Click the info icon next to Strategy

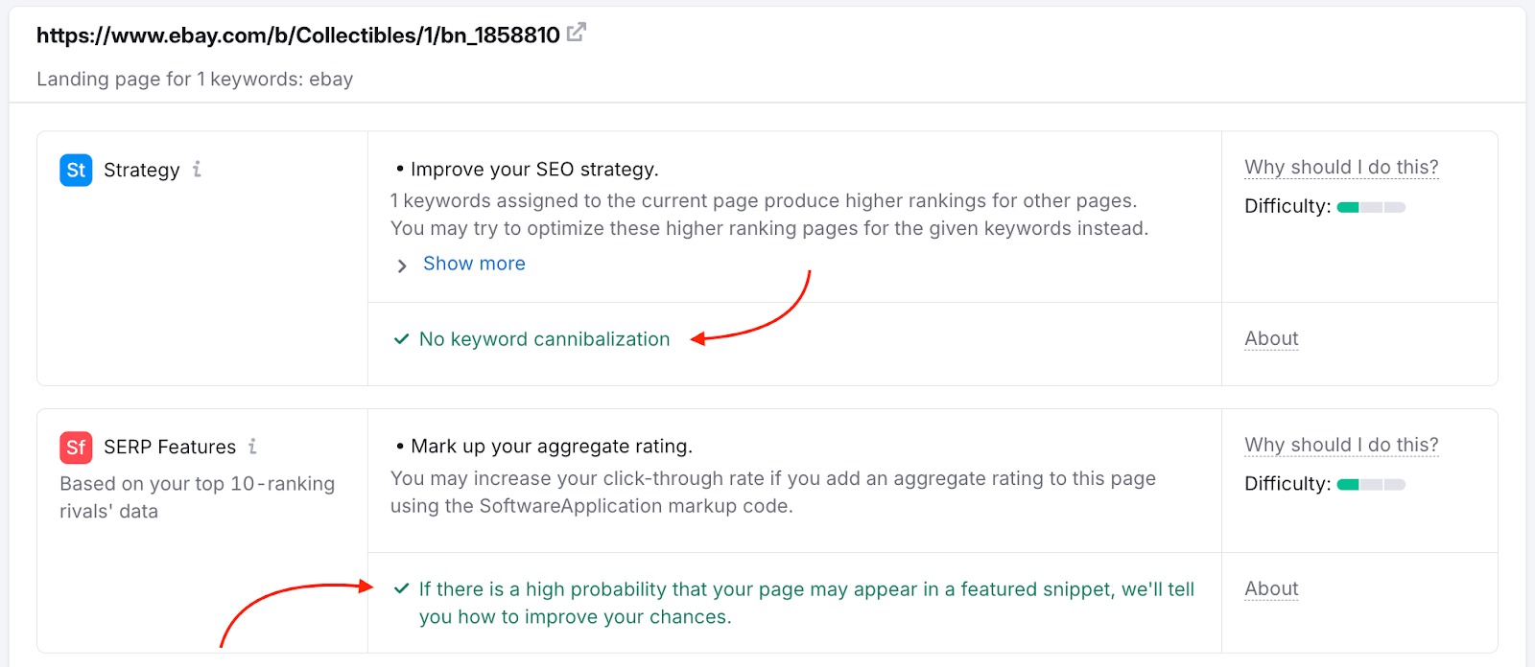coord(197,170)
